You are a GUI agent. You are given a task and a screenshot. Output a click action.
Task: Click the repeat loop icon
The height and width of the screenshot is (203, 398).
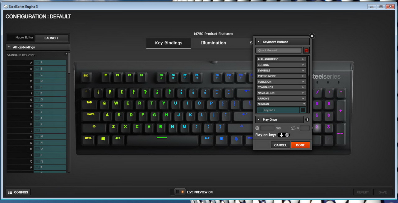click(x=293, y=128)
